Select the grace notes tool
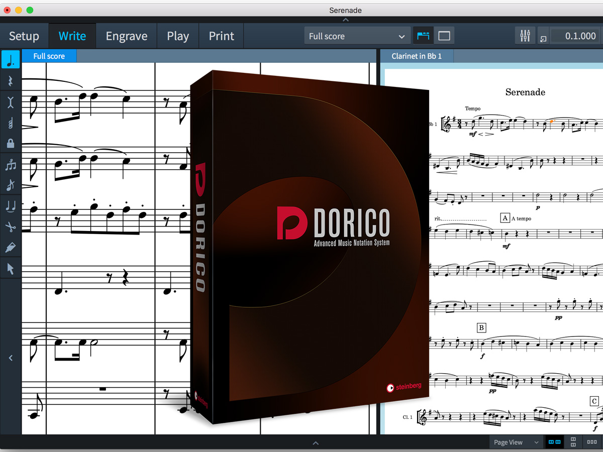This screenshot has width=603, height=452. [x=11, y=185]
